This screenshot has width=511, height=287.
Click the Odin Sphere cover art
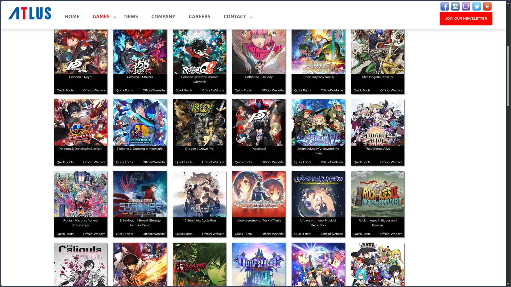(259, 264)
